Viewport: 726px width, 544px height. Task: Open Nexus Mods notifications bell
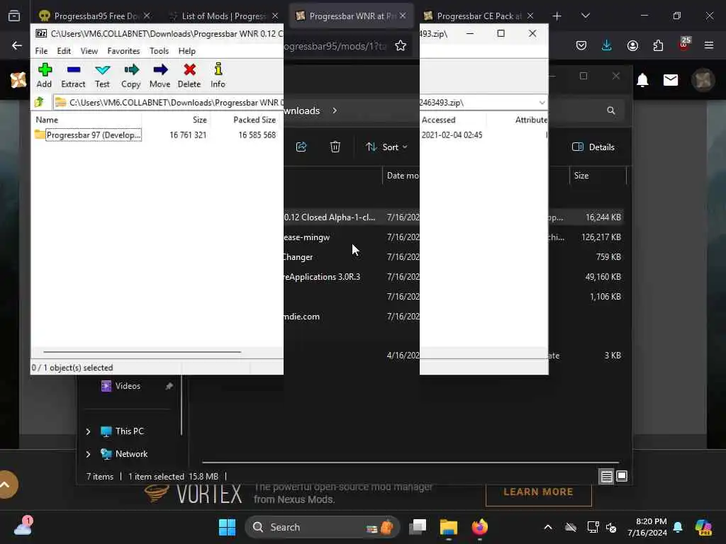pyautogui.click(x=642, y=80)
